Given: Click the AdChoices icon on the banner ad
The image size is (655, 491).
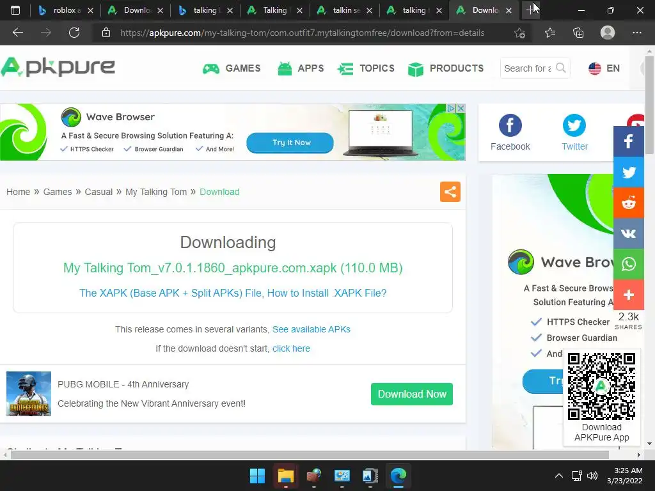Looking at the screenshot, I should click(x=452, y=108).
